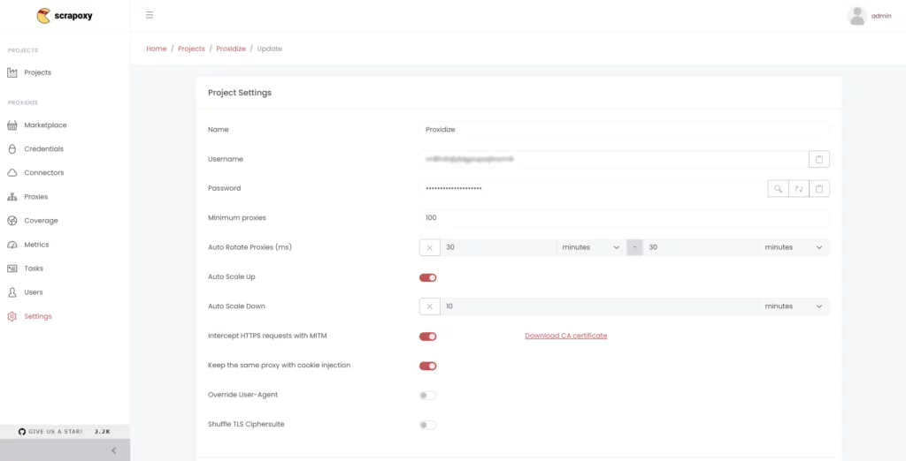Viewport: 906px width, 461px height.
Task: Click first Auto Rotate value field
Action: pos(498,247)
